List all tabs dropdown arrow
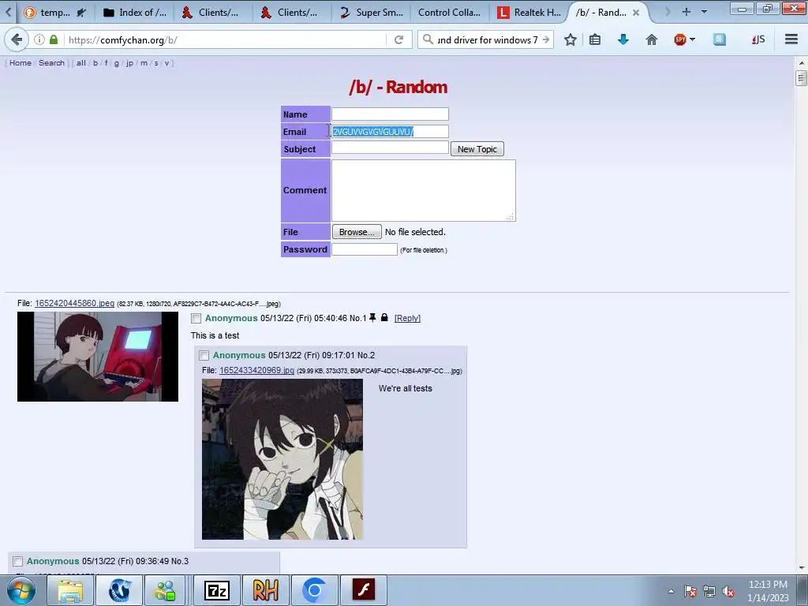Viewport: 808px width, 606px height. tap(704, 12)
